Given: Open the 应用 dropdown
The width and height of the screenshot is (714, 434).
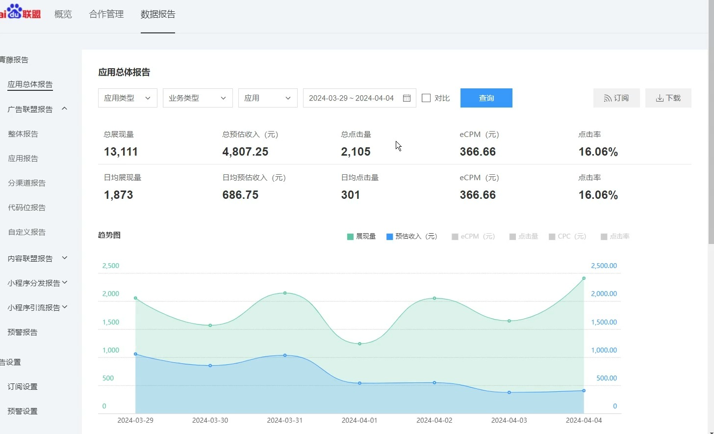Looking at the screenshot, I should click(x=268, y=98).
